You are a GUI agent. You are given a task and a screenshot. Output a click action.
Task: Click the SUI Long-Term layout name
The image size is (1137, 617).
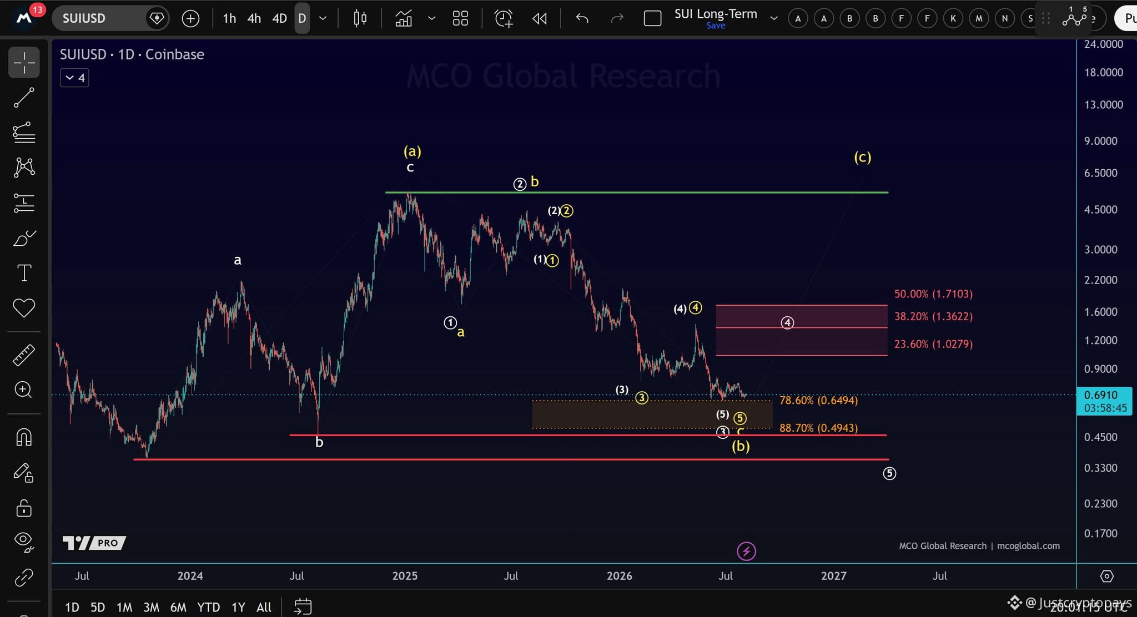(x=716, y=14)
